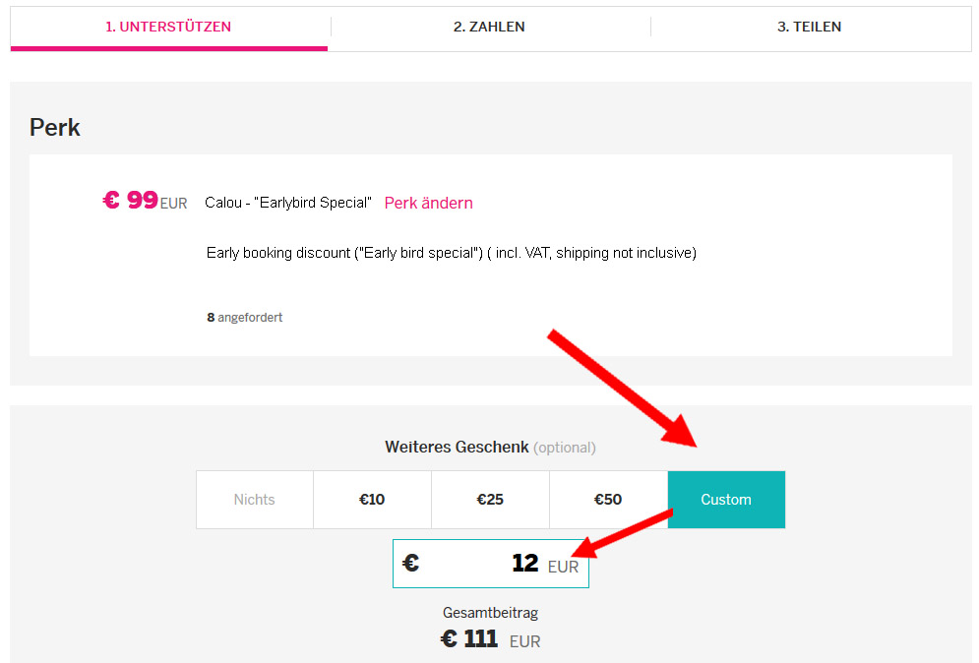This screenshot has height=663, width=979.
Task: Select the Calou "Earlybird Special" perk title
Action: (x=288, y=203)
